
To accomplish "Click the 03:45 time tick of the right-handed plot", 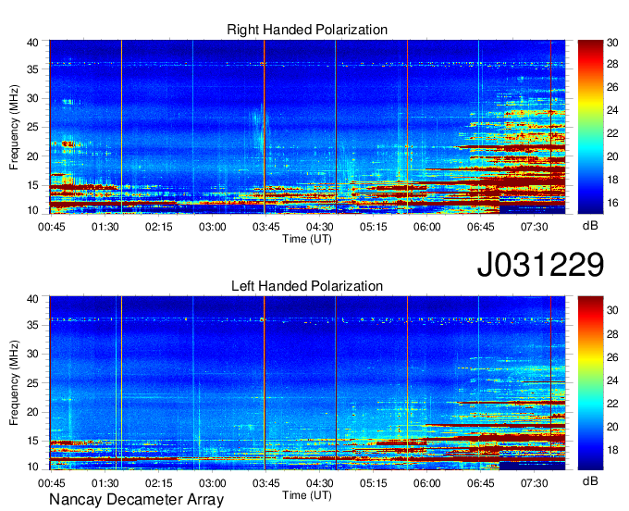I will (x=266, y=227).
